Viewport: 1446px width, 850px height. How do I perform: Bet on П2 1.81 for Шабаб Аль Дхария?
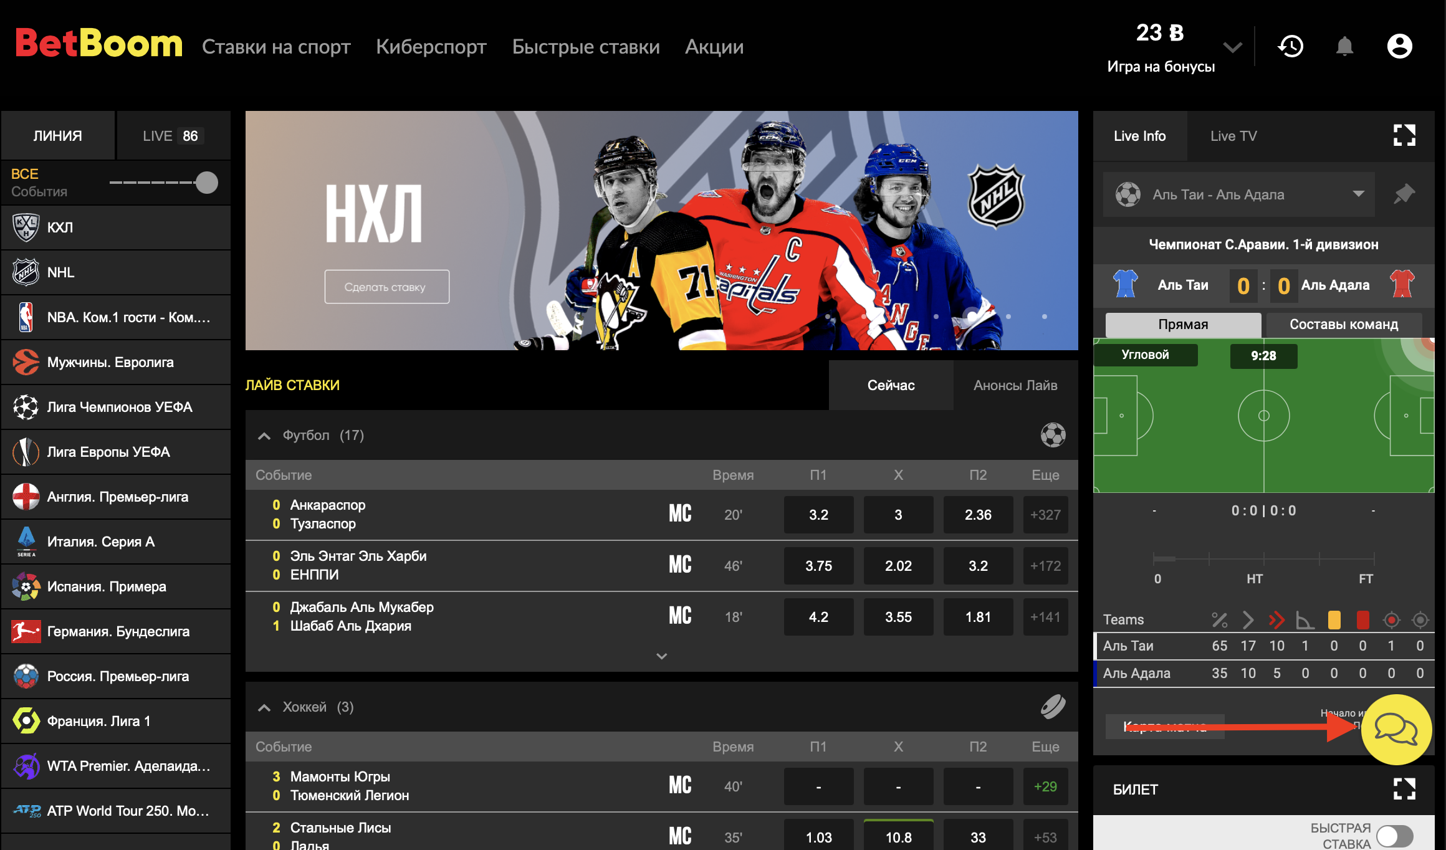click(x=978, y=617)
